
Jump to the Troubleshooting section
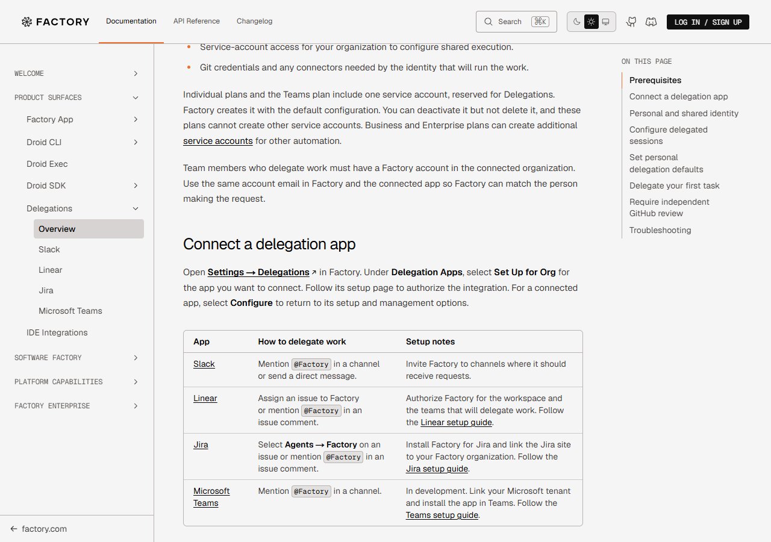pos(660,230)
